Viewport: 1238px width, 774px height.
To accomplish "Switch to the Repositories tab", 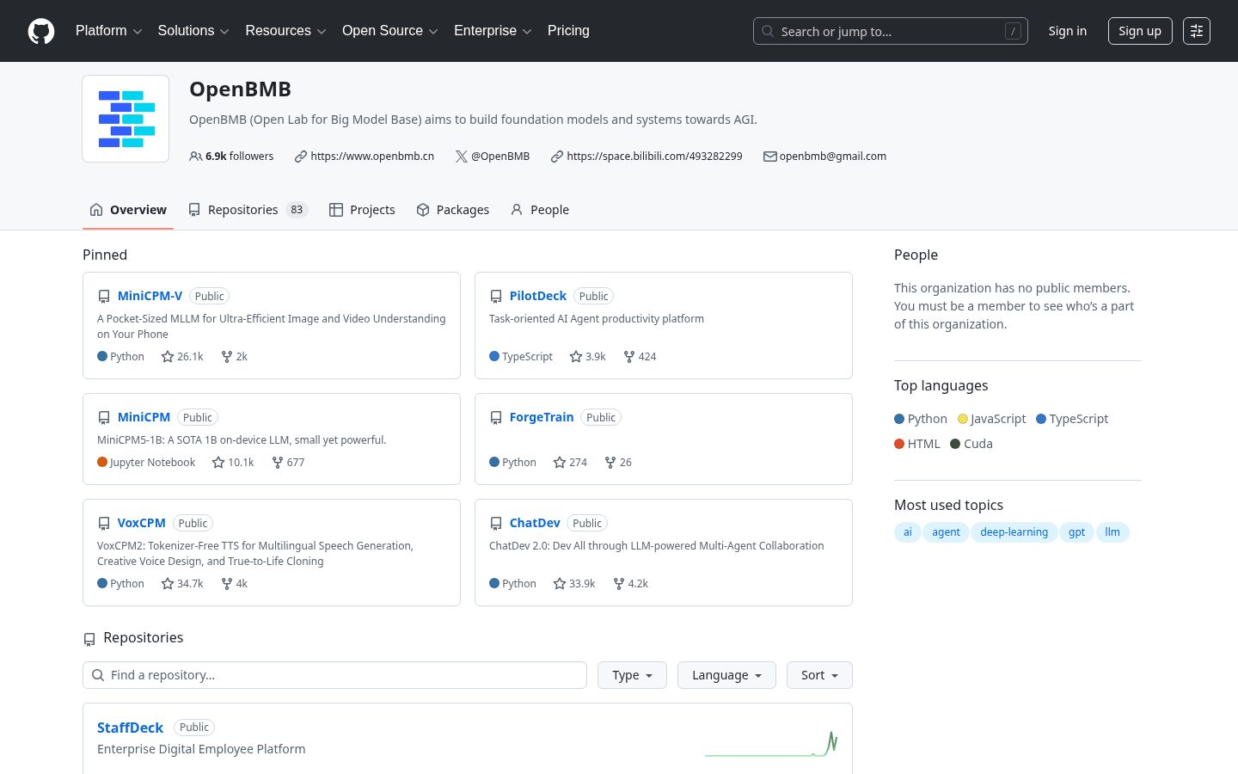I will point(248,210).
